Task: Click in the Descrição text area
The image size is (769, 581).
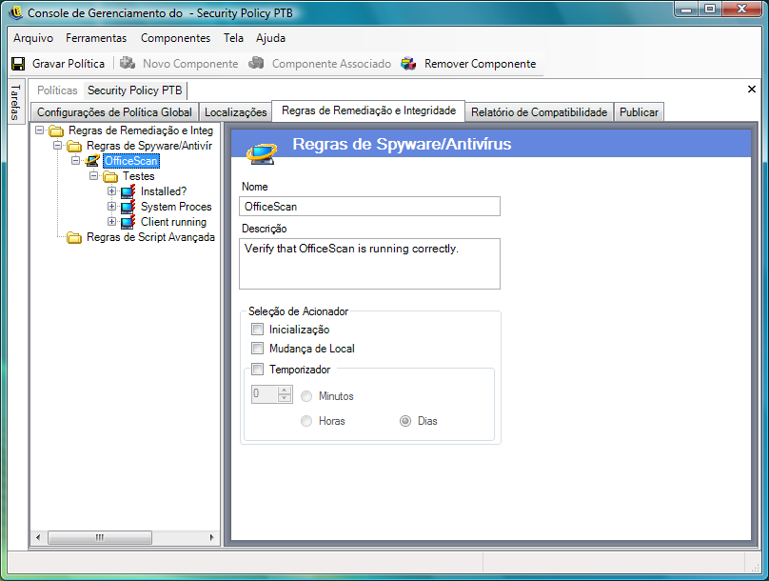Action: pyautogui.click(x=370, y=264)
